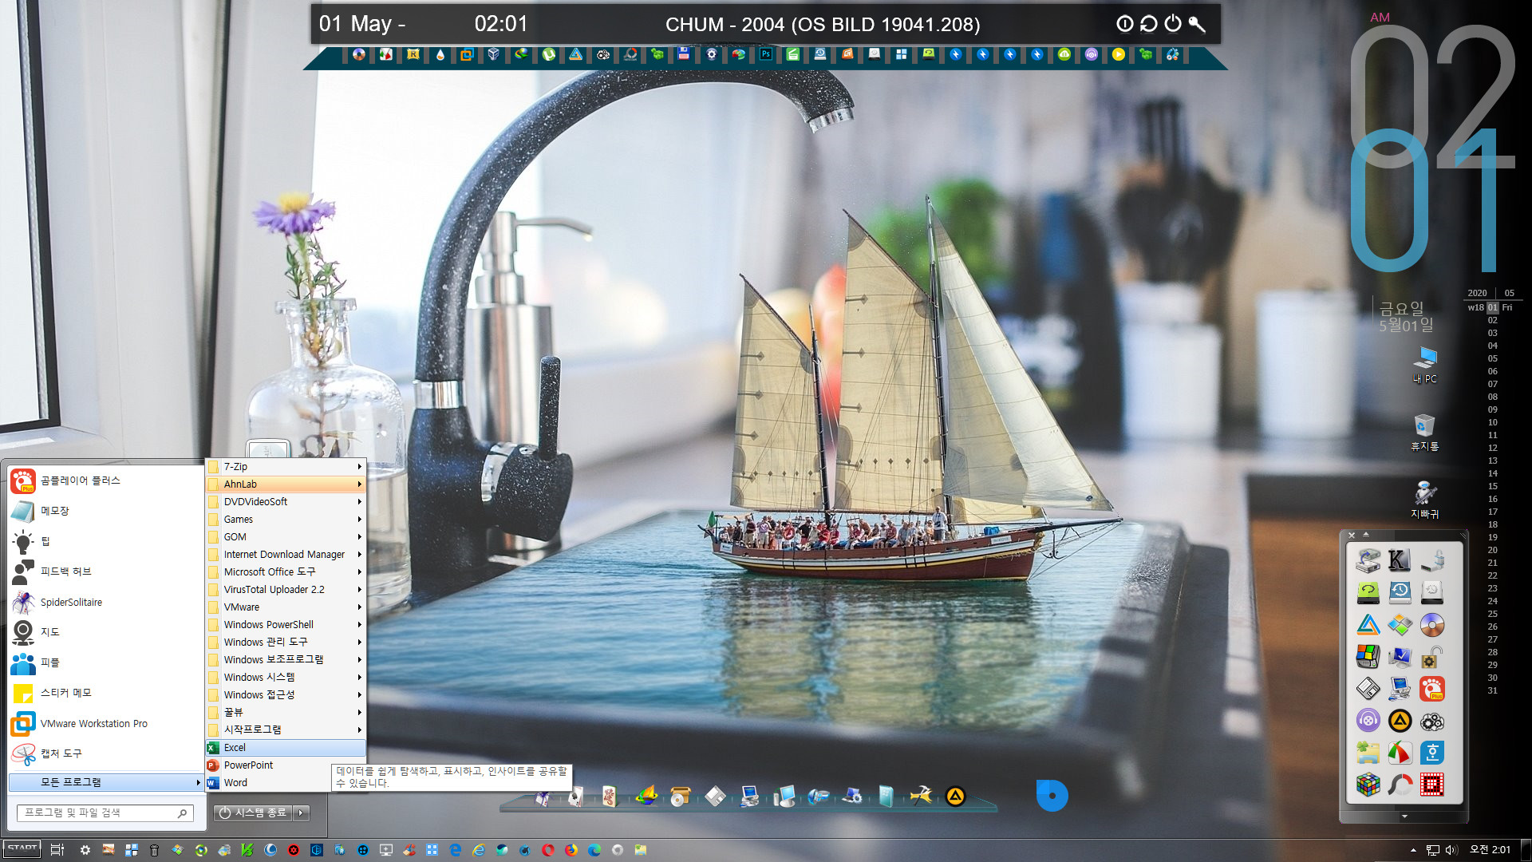Click the 시스템 종료 button
This screenshot has width=1532, height=862.
tap(254, 813)
